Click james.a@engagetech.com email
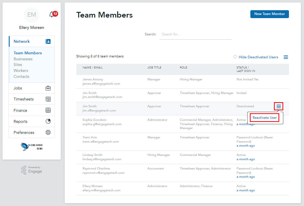This screenshot has width=304, height=206. click(101, 84)
